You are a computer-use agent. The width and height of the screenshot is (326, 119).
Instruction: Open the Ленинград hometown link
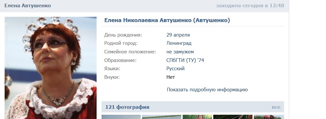point(179,43)
